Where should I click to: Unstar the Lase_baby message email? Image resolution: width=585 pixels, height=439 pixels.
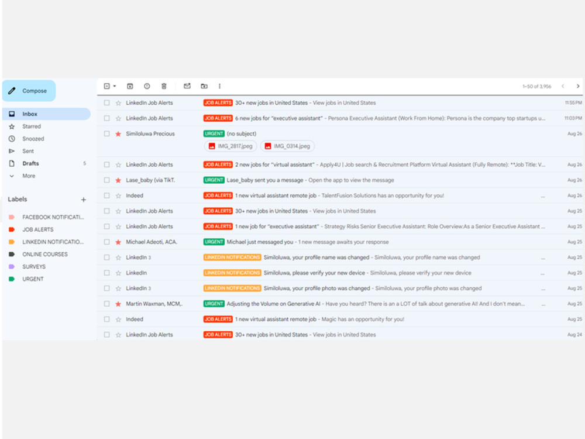[118, 180]
